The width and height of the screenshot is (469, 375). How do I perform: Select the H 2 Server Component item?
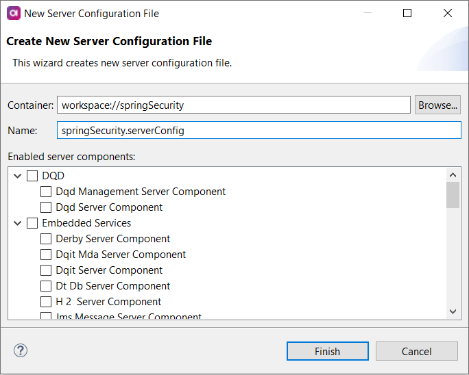(108, 302)
